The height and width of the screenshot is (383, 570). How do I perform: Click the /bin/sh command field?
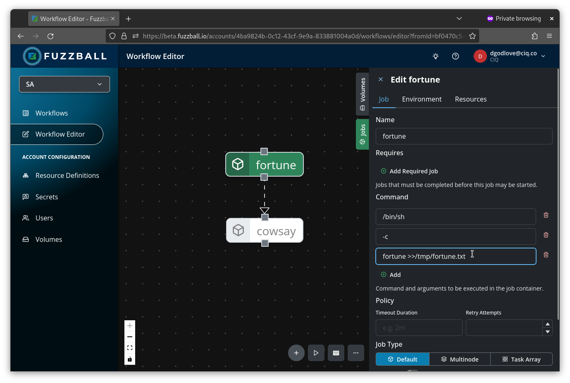point(456,217)
